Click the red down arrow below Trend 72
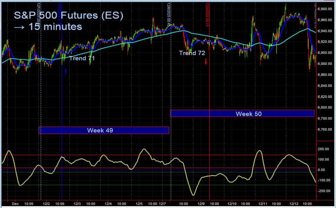The width and height of the screenshot is (336, 208). pos(206,61)
